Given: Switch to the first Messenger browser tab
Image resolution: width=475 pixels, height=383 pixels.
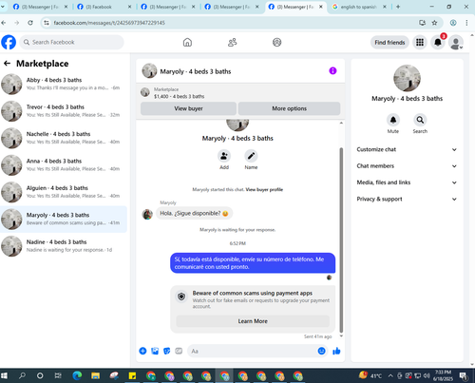Looking at the screenshot, I should [x=40, y=7].
